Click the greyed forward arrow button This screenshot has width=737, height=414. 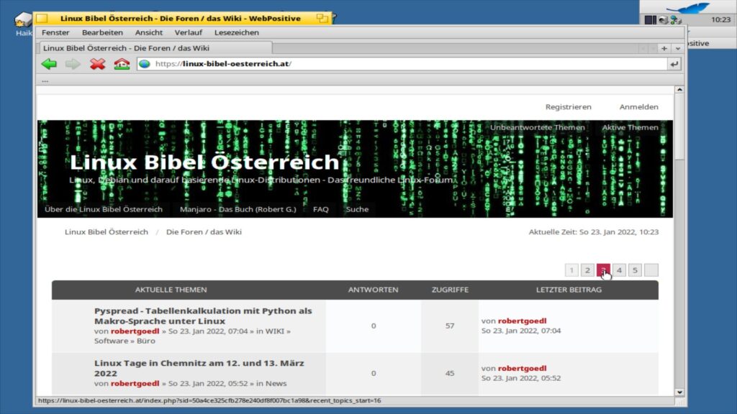[x=73, y=64]
